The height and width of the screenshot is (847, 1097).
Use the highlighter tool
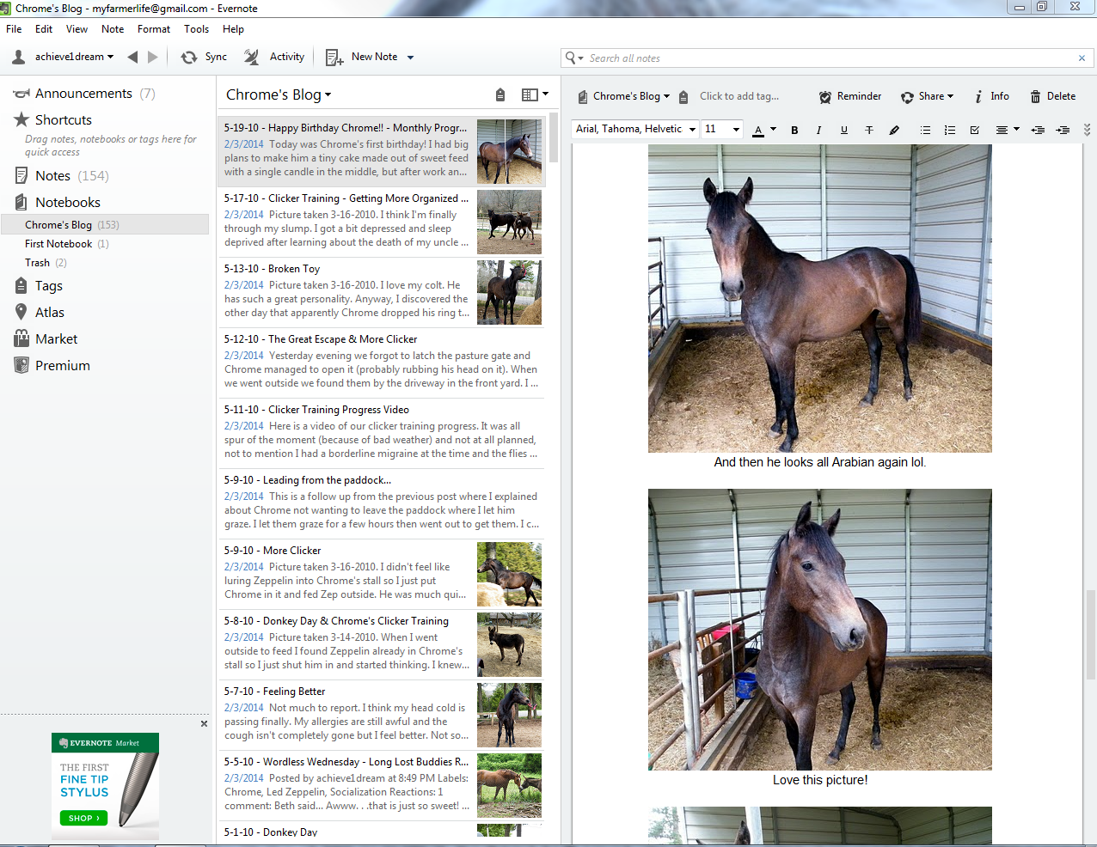(x=894, y=130)
